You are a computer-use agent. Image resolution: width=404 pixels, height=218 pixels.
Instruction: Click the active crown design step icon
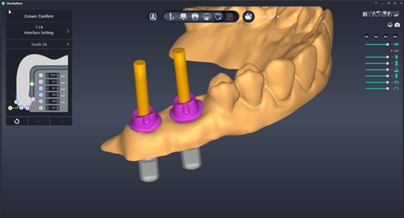click(218, 17)
